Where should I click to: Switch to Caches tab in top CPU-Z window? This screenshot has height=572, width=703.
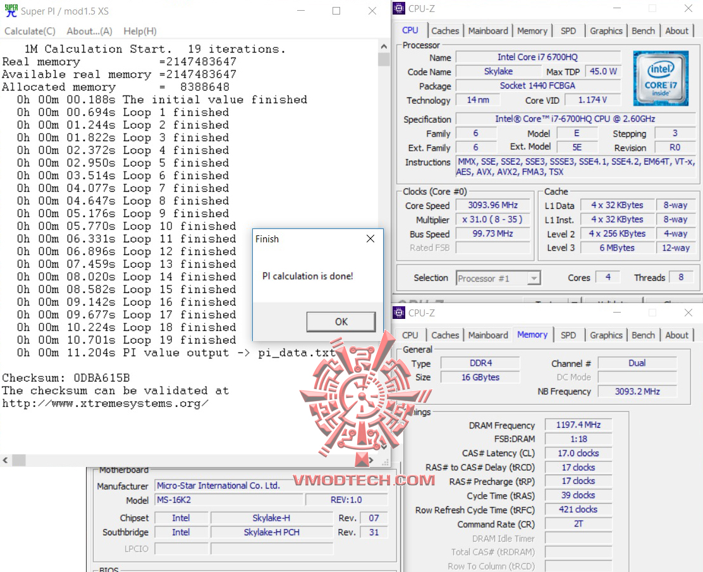[x=445, y=31]
